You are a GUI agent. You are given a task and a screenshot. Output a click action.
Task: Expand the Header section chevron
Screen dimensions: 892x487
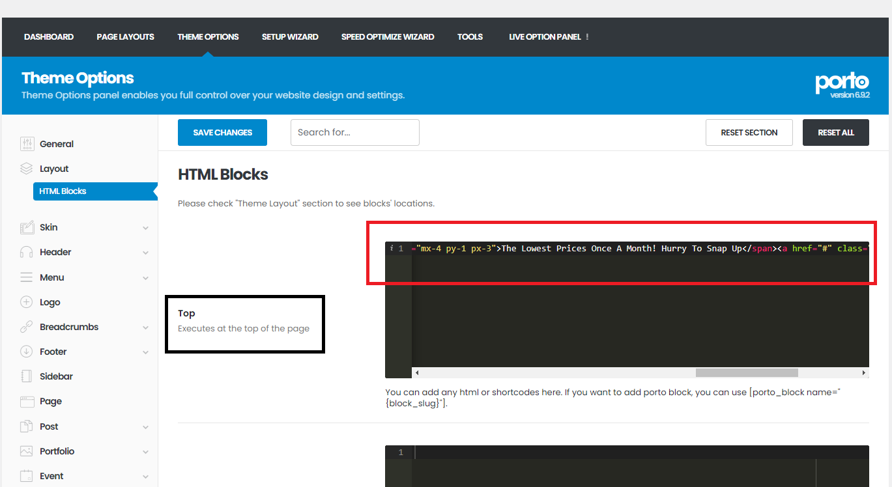click(145, 253)
